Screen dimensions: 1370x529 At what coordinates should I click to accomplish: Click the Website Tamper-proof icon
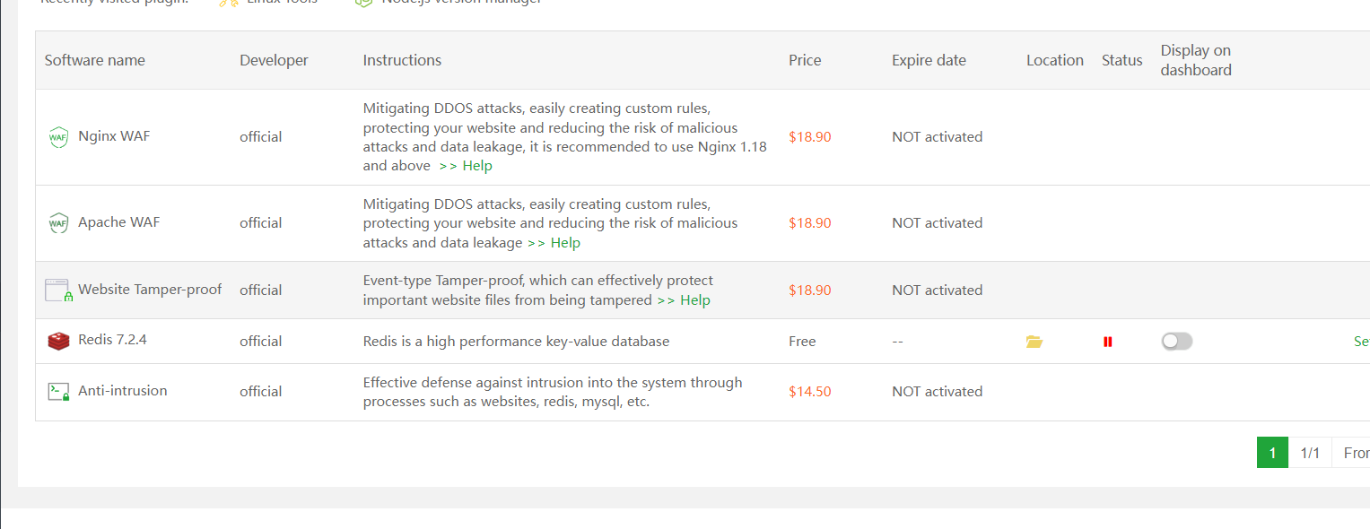tap(58, 290)
